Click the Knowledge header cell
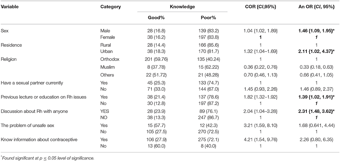This screenshot has height=161, width=340. point(182,7)
